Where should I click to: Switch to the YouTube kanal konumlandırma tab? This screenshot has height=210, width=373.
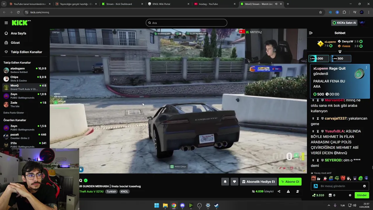(30, 4)
